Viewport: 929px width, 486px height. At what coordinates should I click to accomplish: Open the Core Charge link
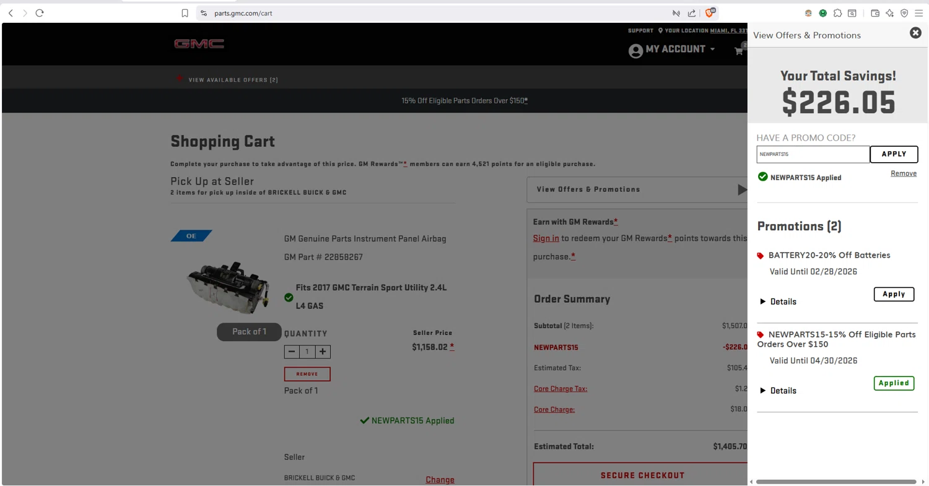tap(554, 409)
